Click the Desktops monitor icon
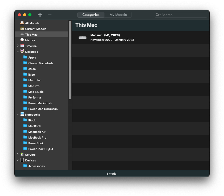Screen dimensions: 224x196 (22, 51)
